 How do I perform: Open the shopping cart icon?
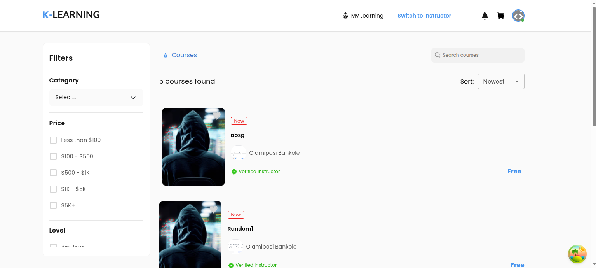[x=500, y=16]
